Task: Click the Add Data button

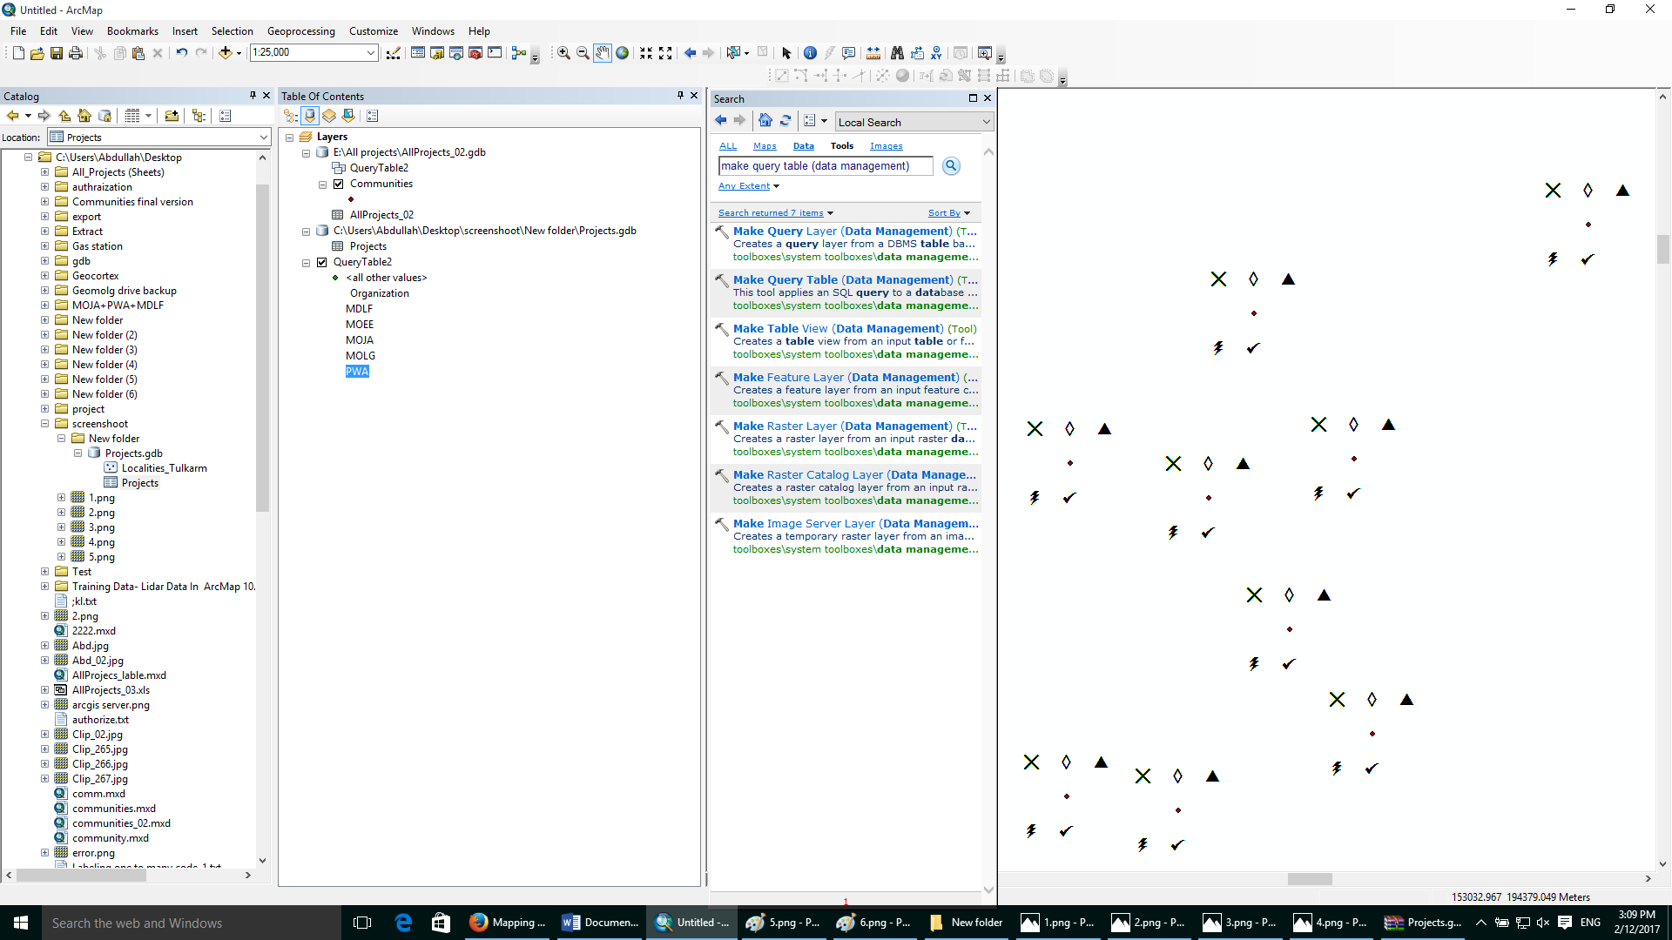Action: tap(226, 53)
